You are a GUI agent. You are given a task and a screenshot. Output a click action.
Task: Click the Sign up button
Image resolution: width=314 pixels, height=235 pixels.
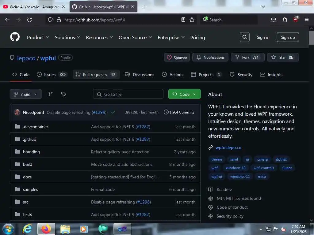click(x=288, y=37)
